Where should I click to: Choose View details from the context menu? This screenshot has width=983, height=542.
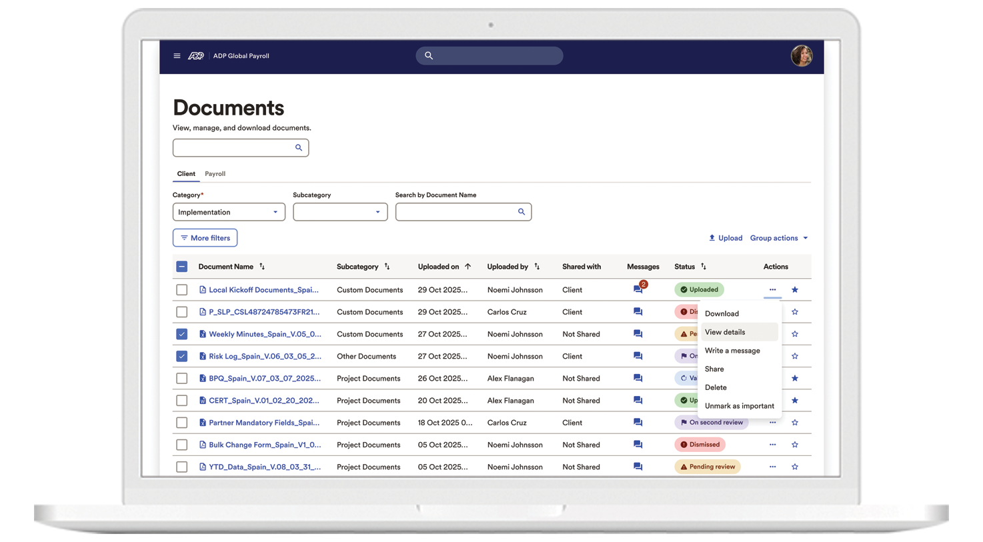pos(725,332)
